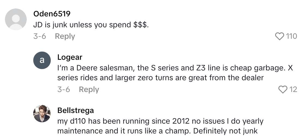Open Oden6519's gray default avatar

(x=16, y=19)
